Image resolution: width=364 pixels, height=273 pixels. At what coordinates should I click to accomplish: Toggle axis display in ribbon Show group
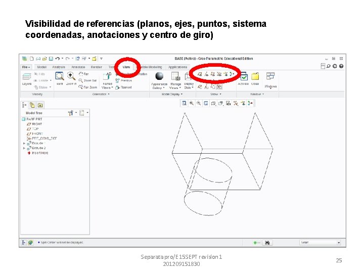click(x=206, y=74)
